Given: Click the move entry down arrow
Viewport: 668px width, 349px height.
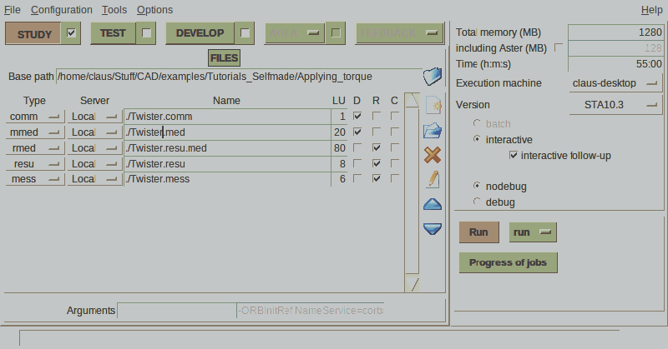Looking at the screenshot, I should pyautogui.click(x=433, y=228).
